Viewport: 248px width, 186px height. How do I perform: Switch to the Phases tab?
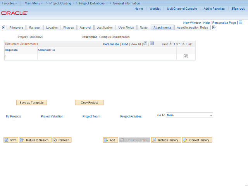[69, 28]
